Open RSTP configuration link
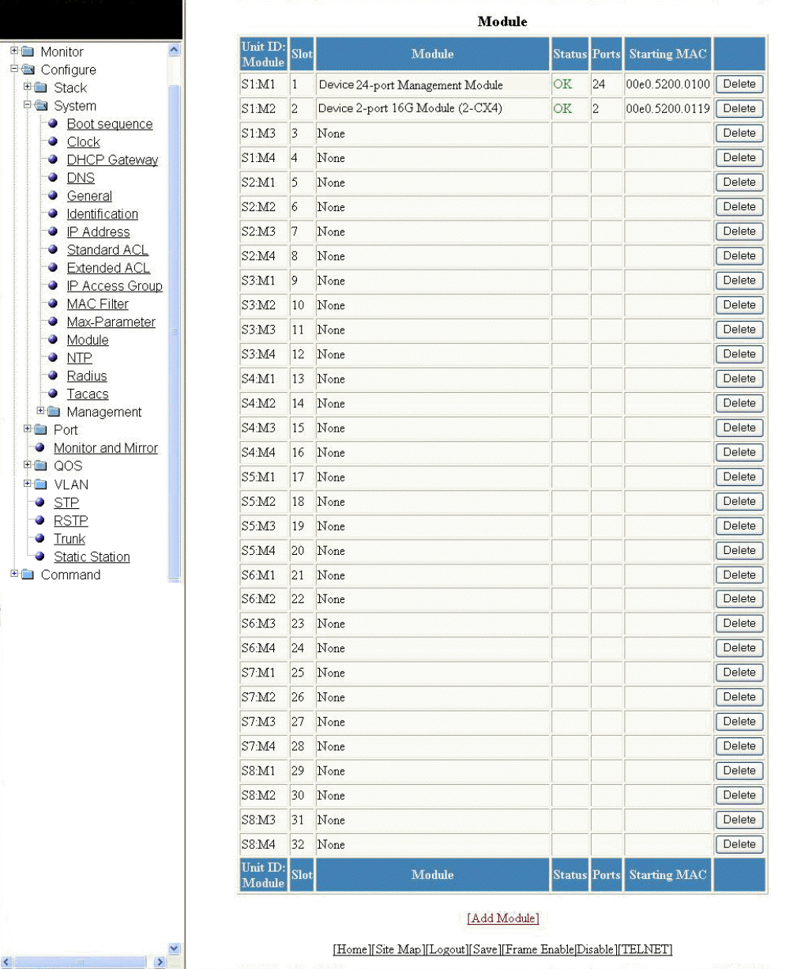Image resolution: width=797 pixels, height=969 pixels. click(x=71, y=521)
